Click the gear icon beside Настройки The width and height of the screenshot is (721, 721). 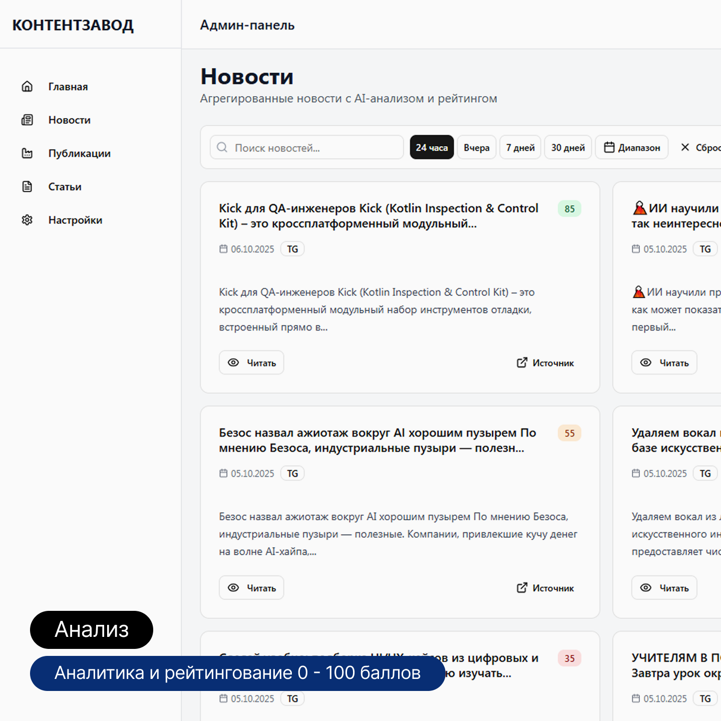tap(27, 220)
